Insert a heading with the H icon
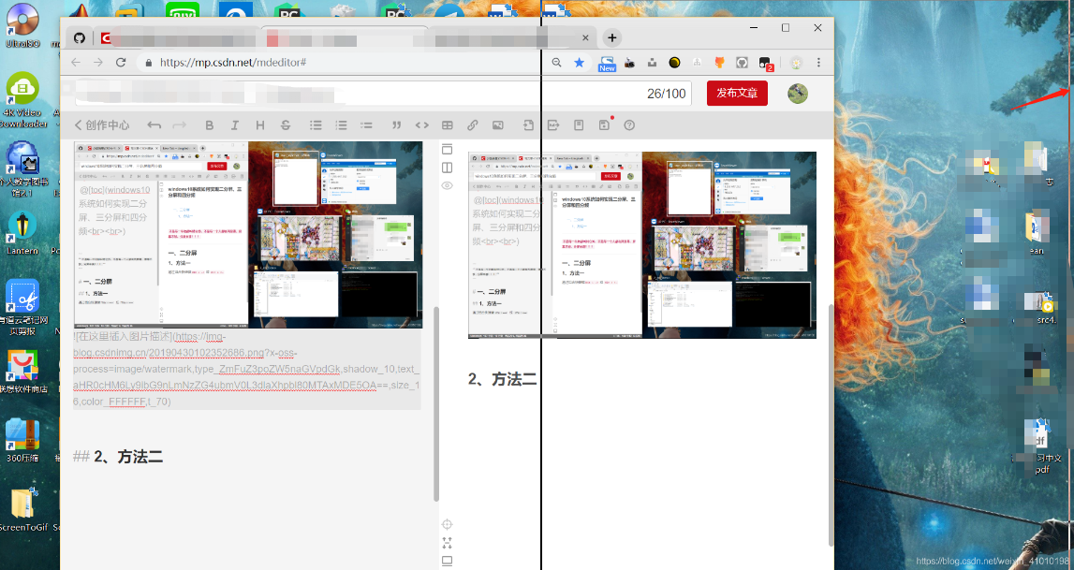This screenshot has height=570, width=1074. 259,124
